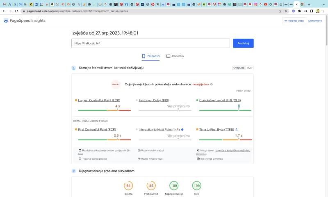
Task: Select the Ovaj URL toggle option
Action: (x=239, y=68)
